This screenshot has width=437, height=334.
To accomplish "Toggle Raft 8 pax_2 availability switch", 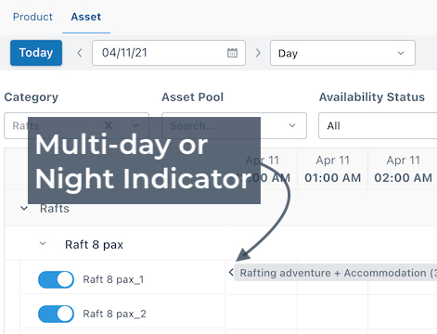I will coord(56,314).
